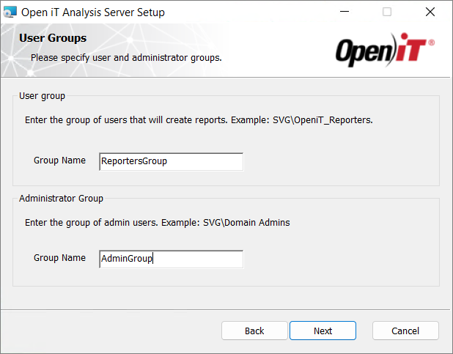Click the 'Administrator Group' section label

pyautogui.click(x=61, y=198)
